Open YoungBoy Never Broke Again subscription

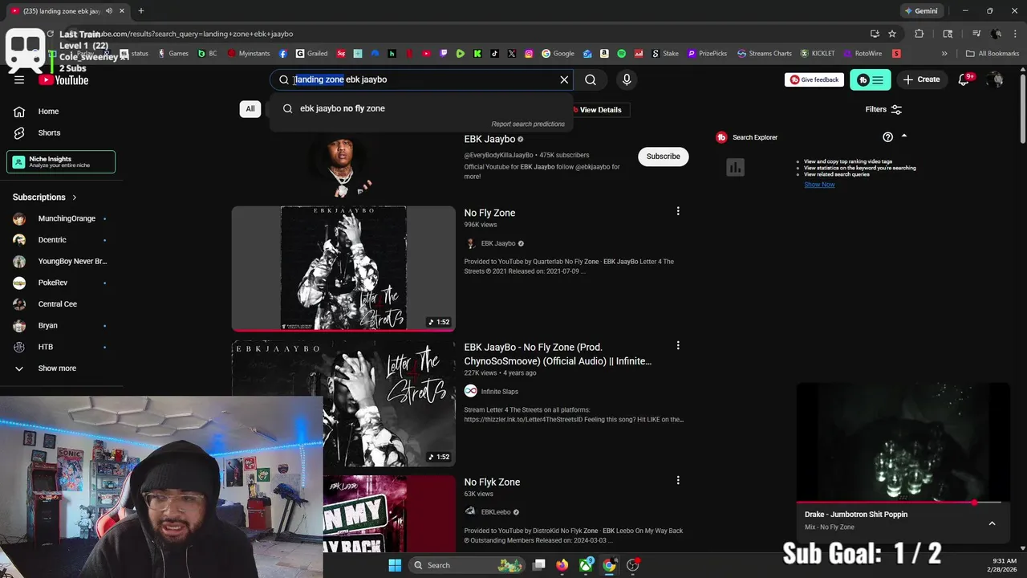coord(61,261)
